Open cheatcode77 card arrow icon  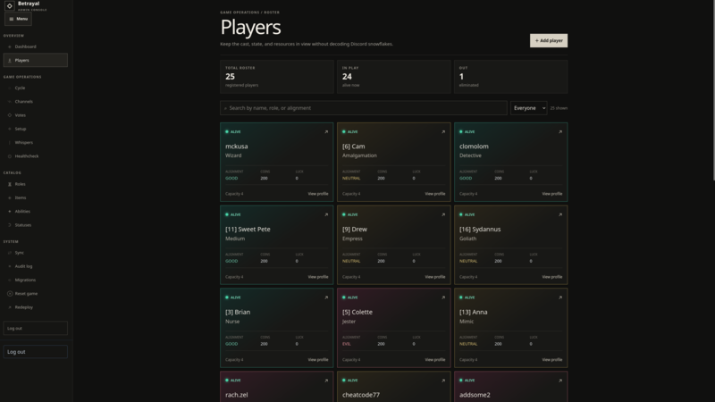(443, 381)
